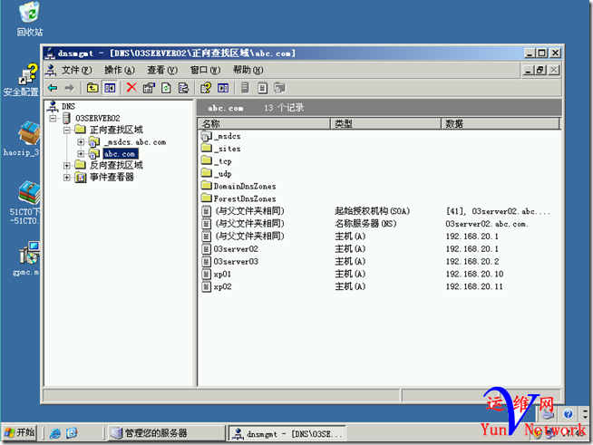Launch Internet Explorer from quick launch
This screenshot has width=593, height=445.
click(x=55, y=433)
